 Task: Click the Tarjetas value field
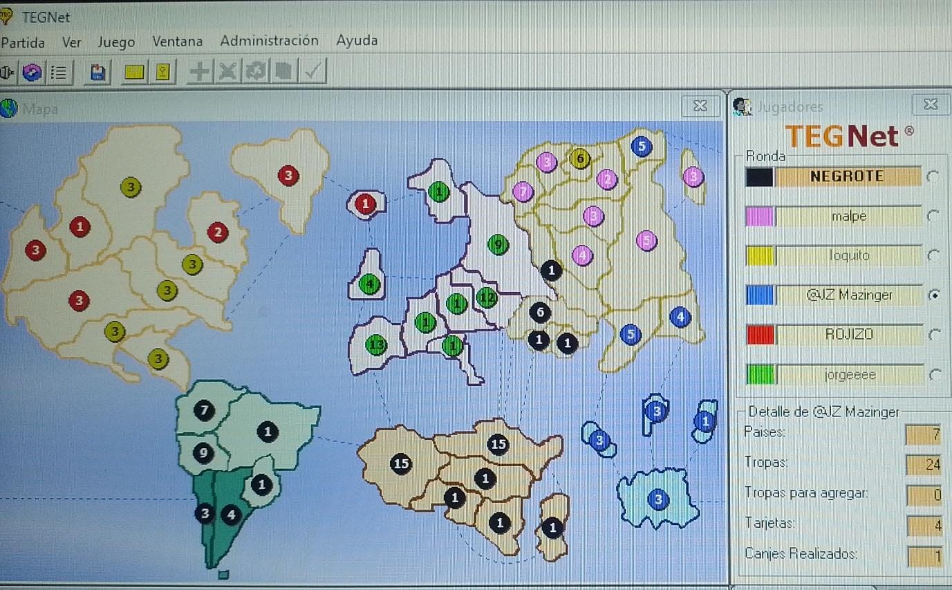925,526
